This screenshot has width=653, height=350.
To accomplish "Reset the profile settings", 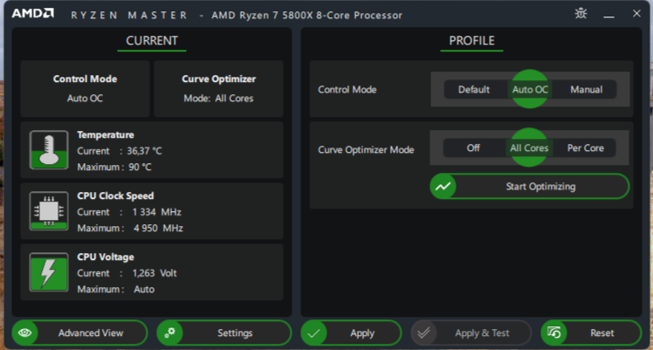I will click(x=591, y=333).
